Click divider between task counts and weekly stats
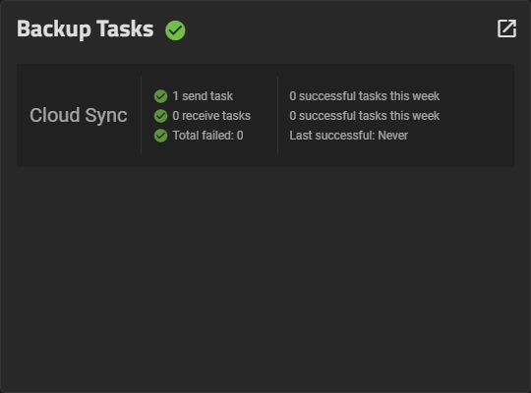 click(277, 115)
